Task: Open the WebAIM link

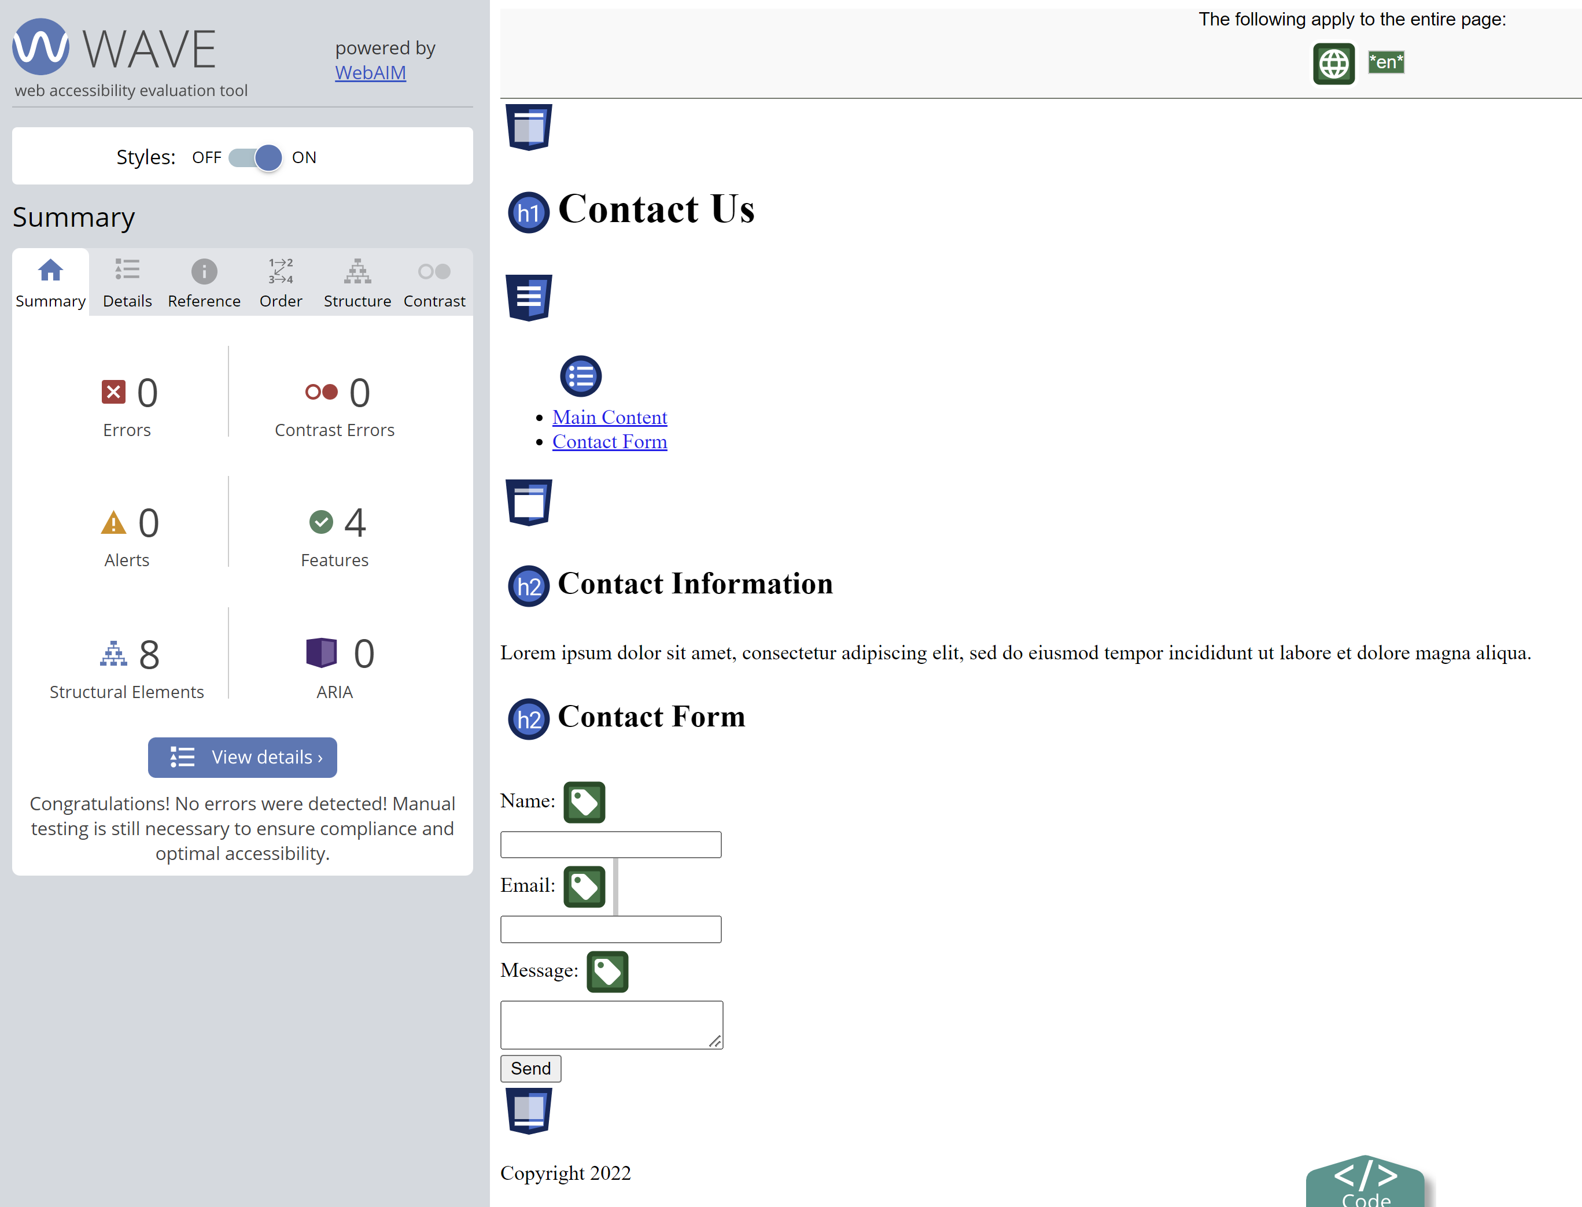Action: pyautogui.click(x=370, y=72)
